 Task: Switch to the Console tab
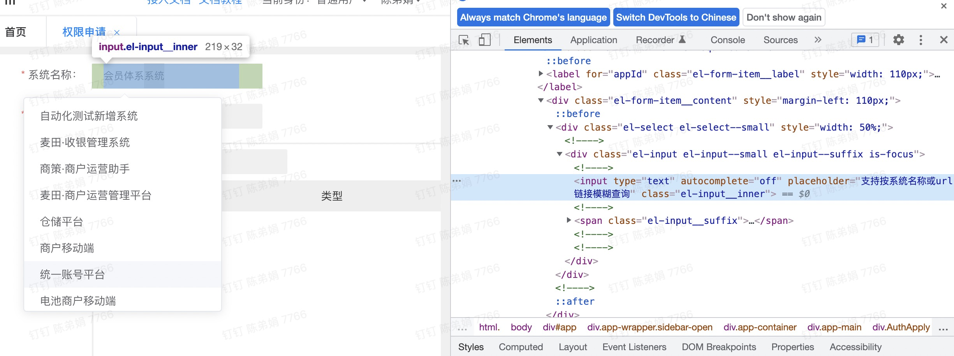[x=728, y=40]
